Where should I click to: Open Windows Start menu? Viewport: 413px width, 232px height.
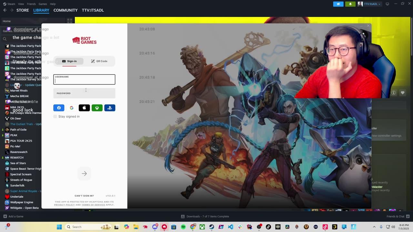click(x=59, y=227)
